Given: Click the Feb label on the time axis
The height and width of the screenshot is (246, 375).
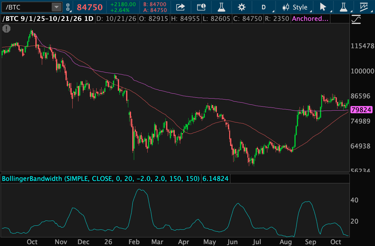Looking at the screenshot, I should tap(134, 242).
